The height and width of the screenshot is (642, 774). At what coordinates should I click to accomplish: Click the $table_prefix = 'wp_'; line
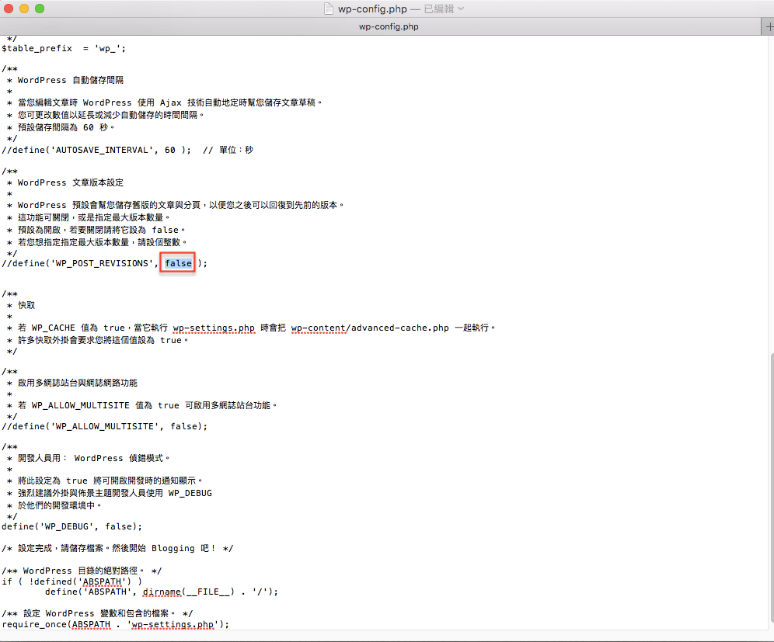click(x=64, y=48)
